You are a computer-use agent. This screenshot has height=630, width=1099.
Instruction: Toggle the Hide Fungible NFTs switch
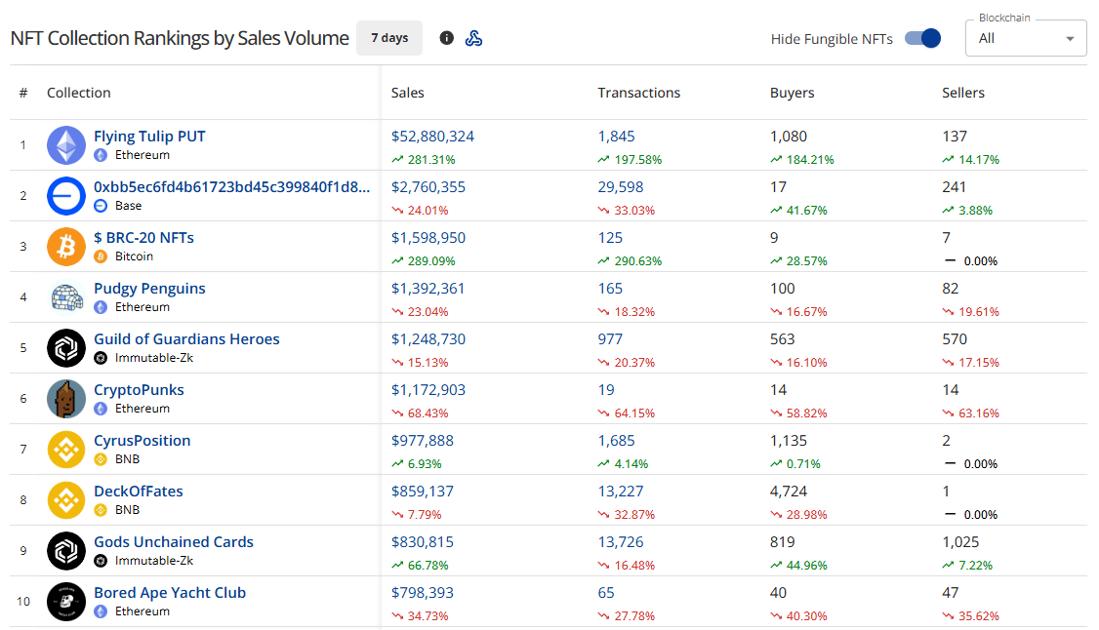pos(922,38)
